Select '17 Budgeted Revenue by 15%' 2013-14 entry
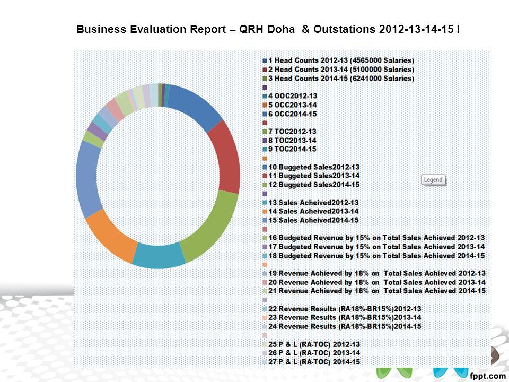 tap(373, 247)
